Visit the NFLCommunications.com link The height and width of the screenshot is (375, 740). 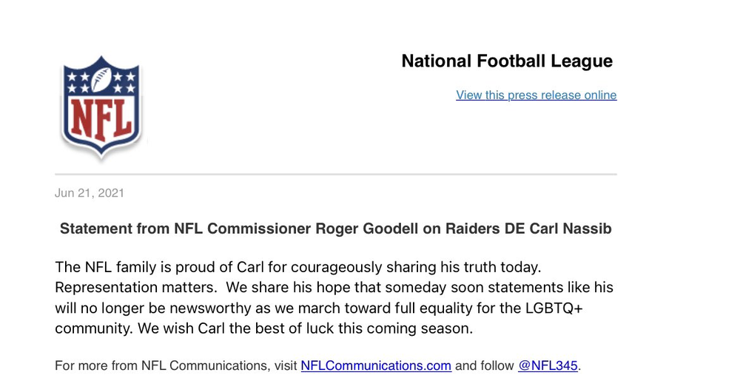(x=376, y=365)
